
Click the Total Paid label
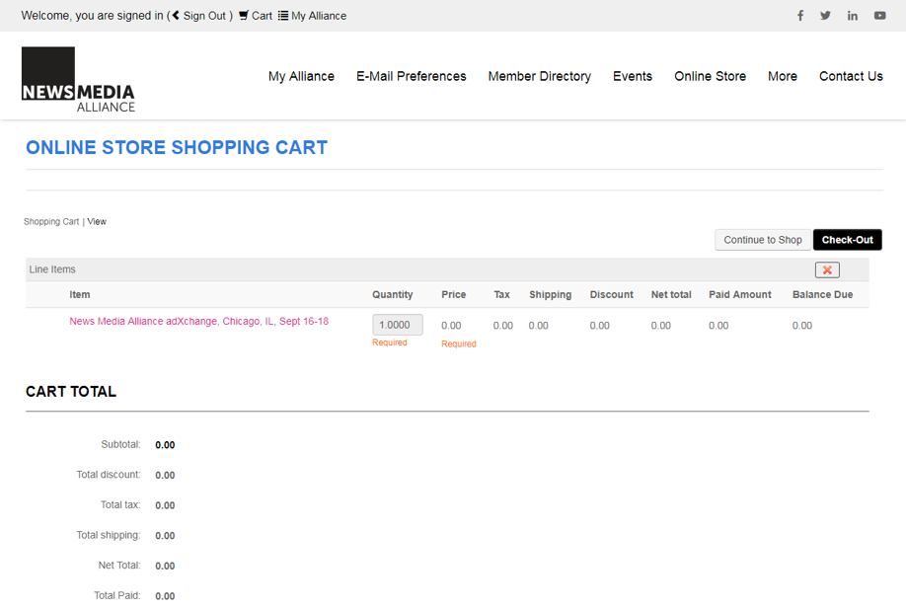click(117, 595)
